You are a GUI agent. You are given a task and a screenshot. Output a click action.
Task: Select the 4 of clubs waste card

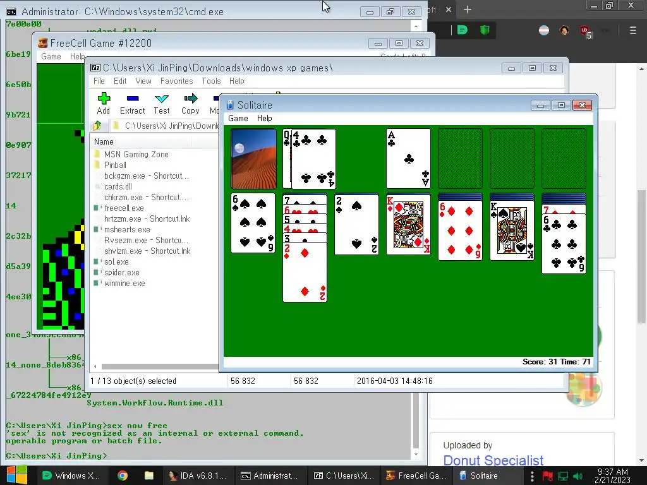[x=313, y=159]
